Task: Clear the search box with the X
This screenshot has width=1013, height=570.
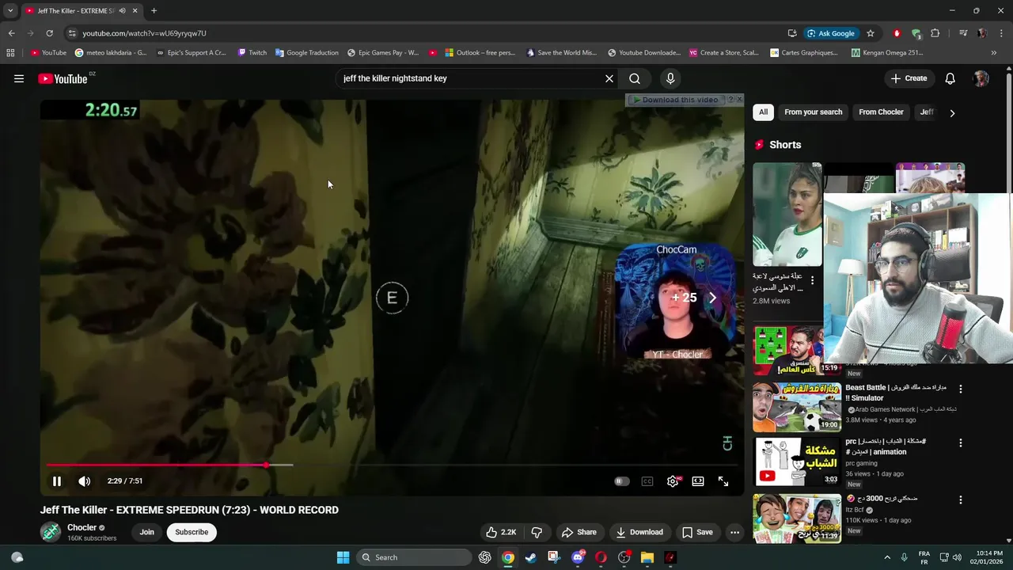Action: (x=609, y=78)
